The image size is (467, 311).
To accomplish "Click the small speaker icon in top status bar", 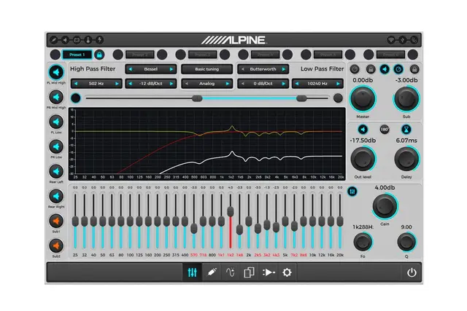I will pyautogui.click(x=65, y=40).
